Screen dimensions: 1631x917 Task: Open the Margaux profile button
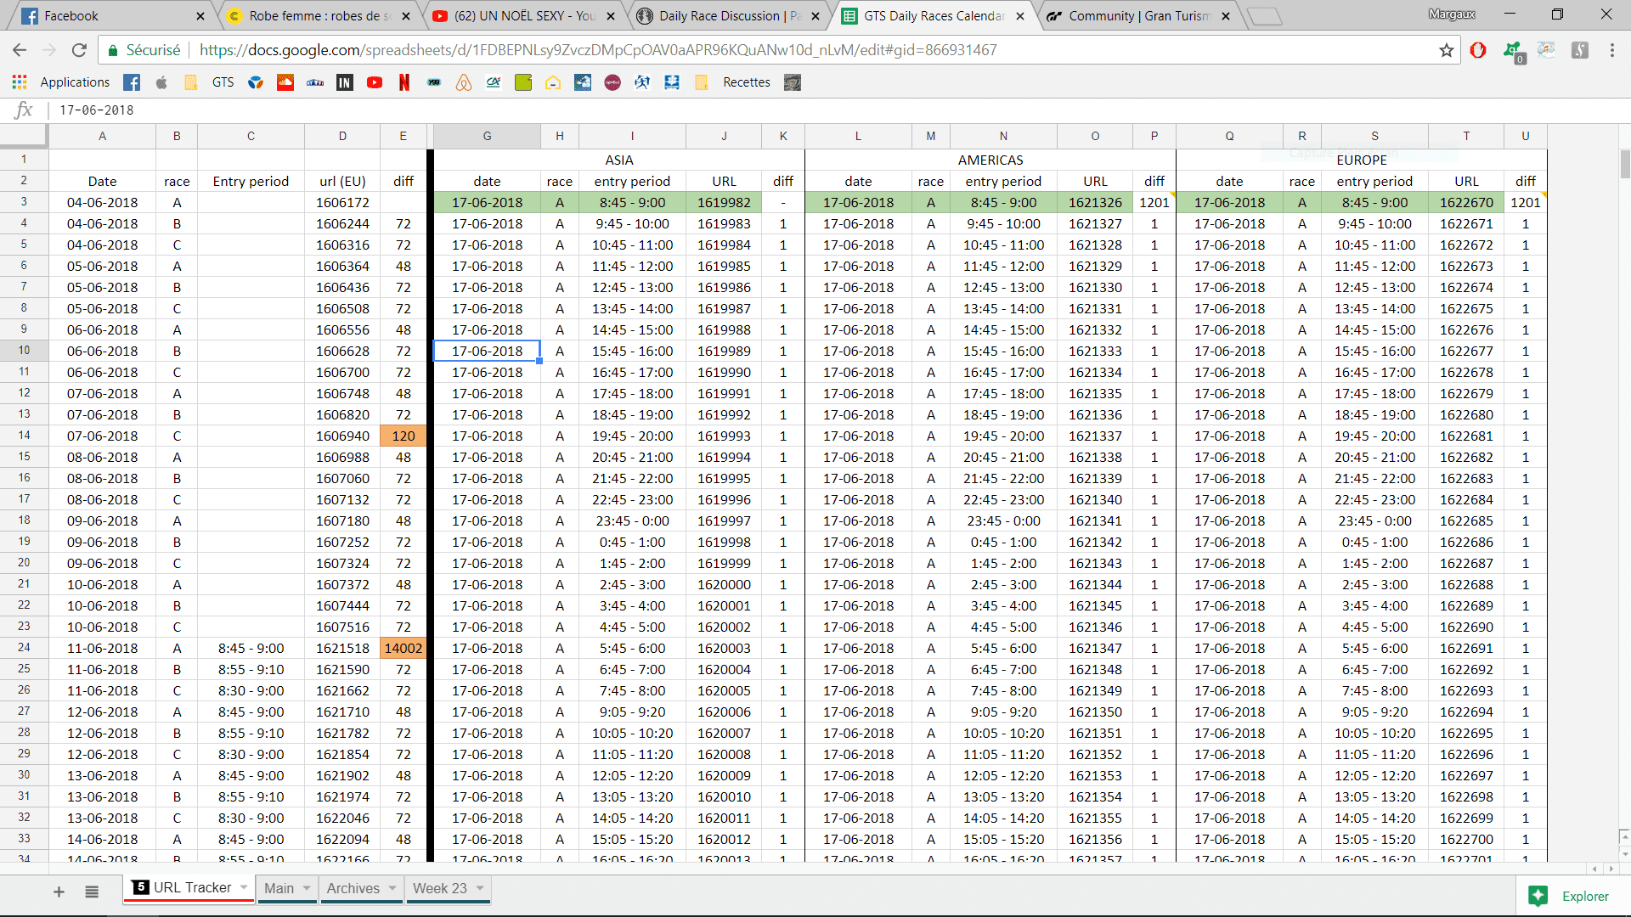pyautogui.click(x=1452, y=14)
